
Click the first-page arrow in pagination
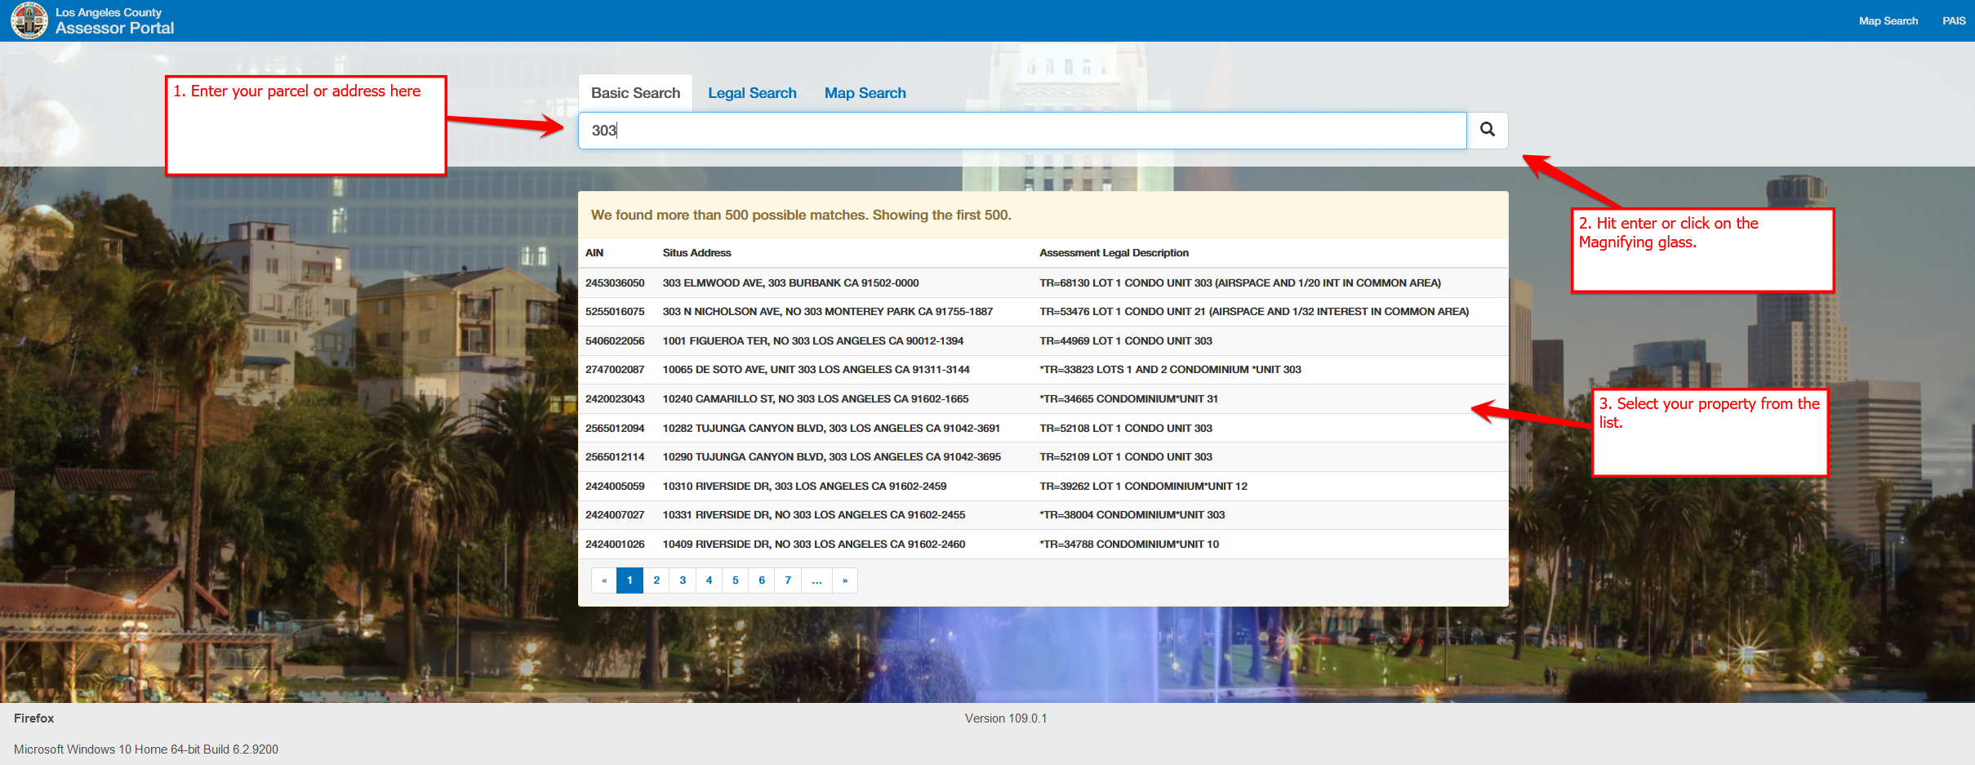coord(603,580)
